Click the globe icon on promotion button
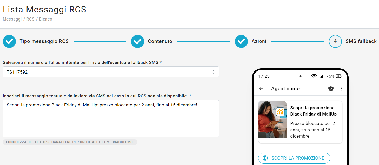This screenshot has height=165, width=379. click(x=265, y=158)
